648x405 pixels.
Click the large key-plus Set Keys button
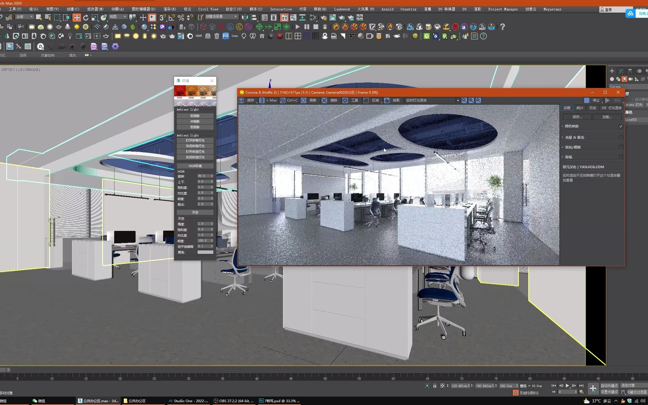pos(593,389)
